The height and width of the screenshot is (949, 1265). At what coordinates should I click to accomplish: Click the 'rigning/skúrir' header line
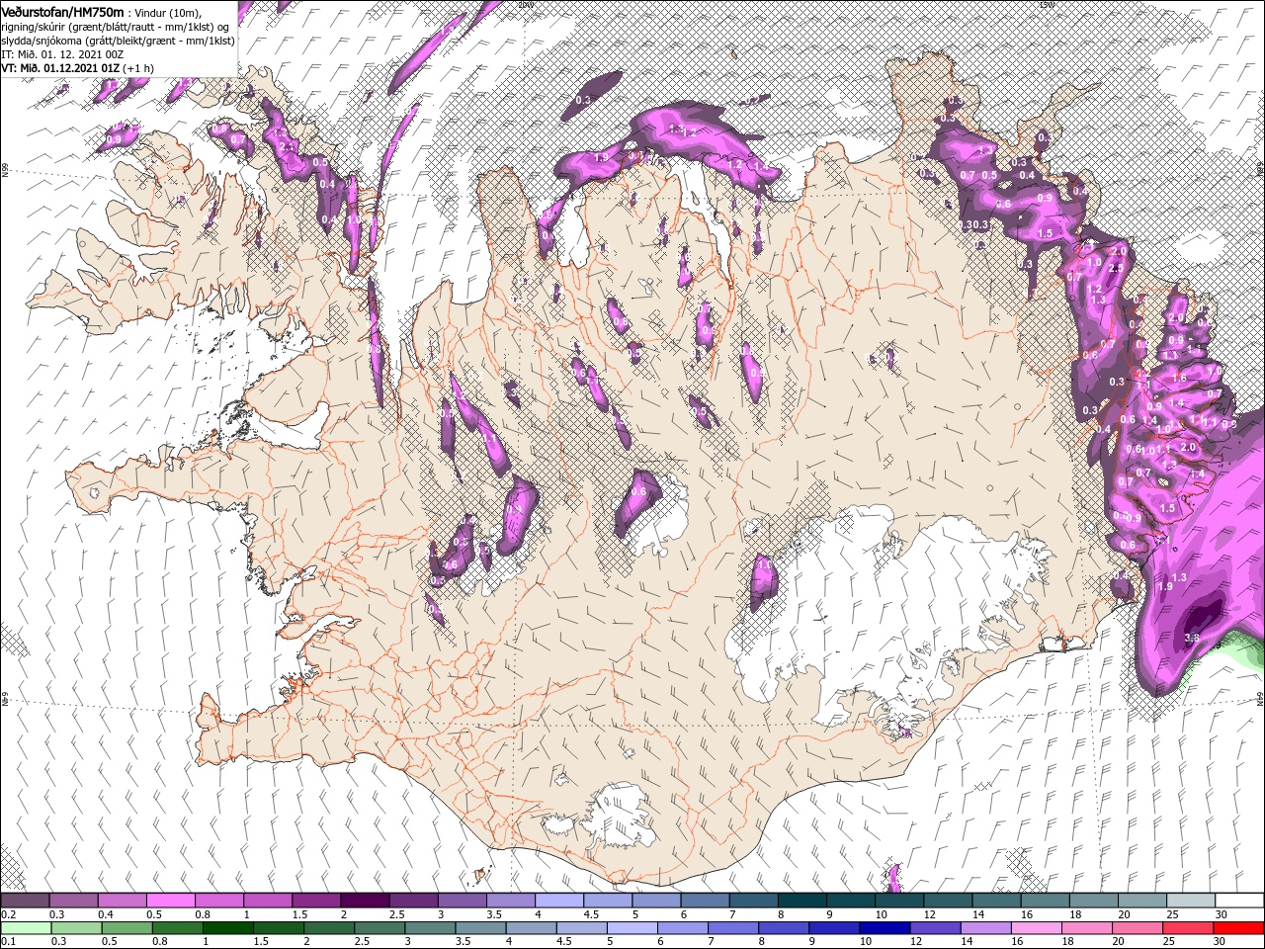tap(117, 27)
